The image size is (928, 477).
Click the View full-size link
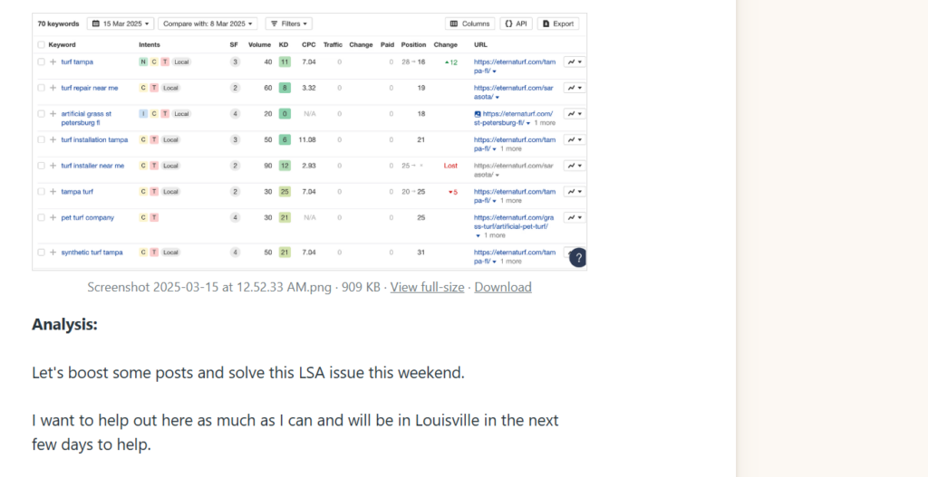point(427,287)
